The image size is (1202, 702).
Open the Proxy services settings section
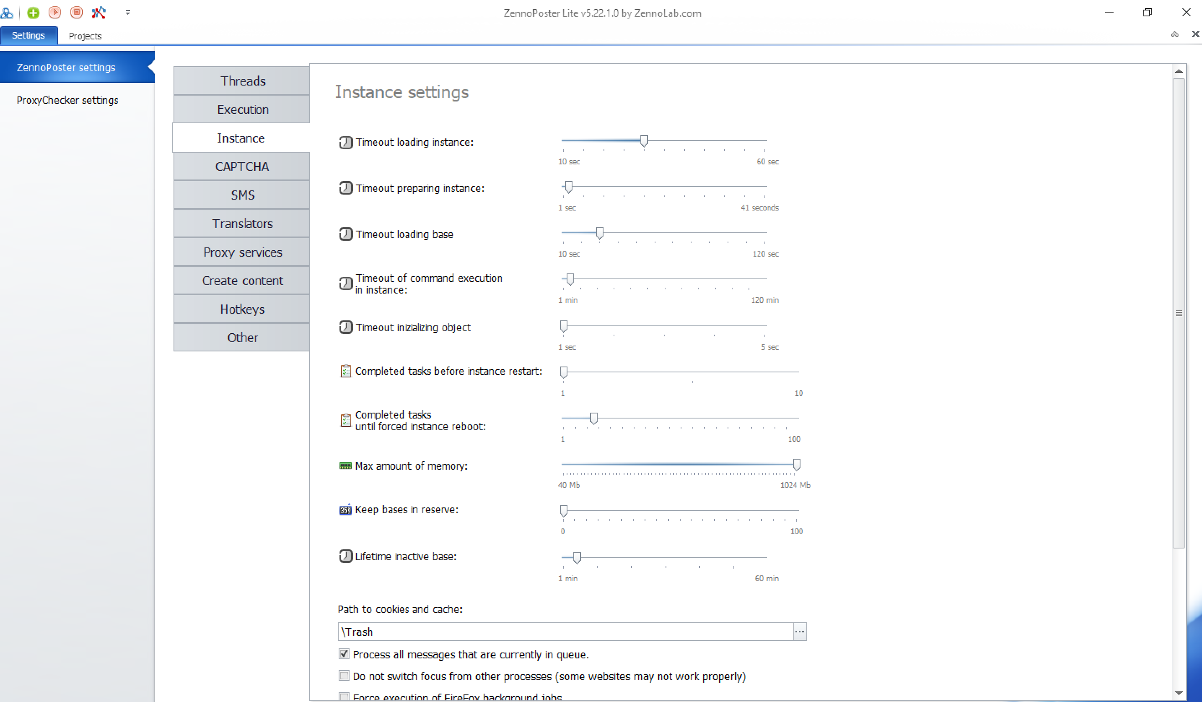click(242, 252)
